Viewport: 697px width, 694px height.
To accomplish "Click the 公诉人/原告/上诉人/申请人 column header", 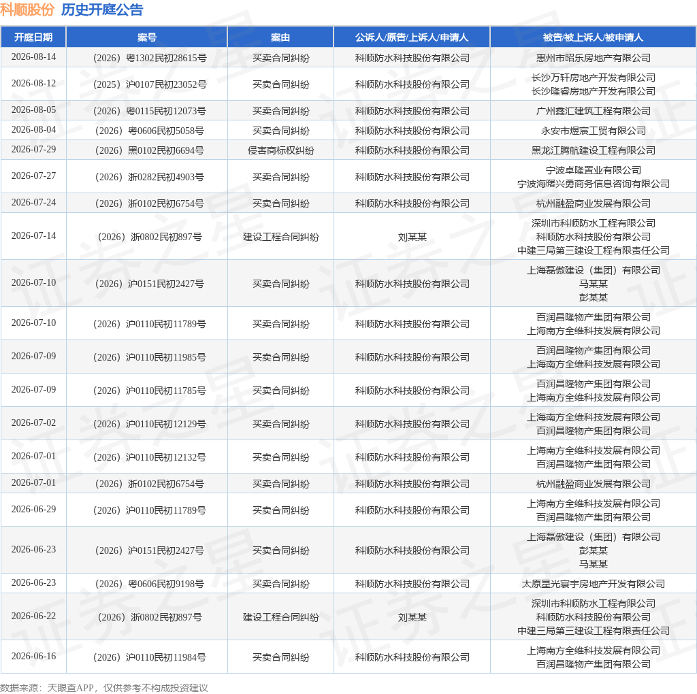I will (412, 37).
